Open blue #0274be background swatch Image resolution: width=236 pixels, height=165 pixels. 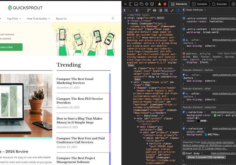[206, 135]
